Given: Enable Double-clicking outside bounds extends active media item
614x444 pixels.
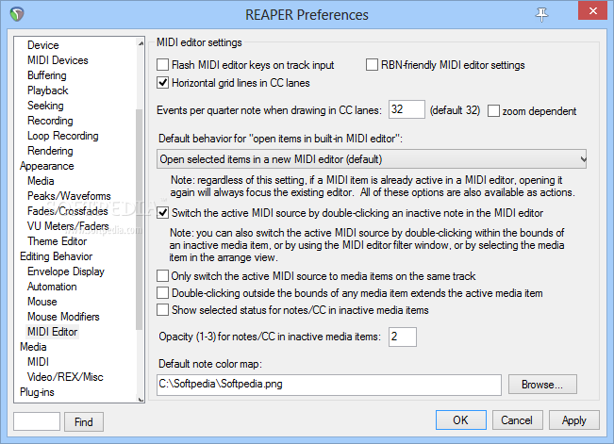Looking at the screenshot, I should point(162,293).
